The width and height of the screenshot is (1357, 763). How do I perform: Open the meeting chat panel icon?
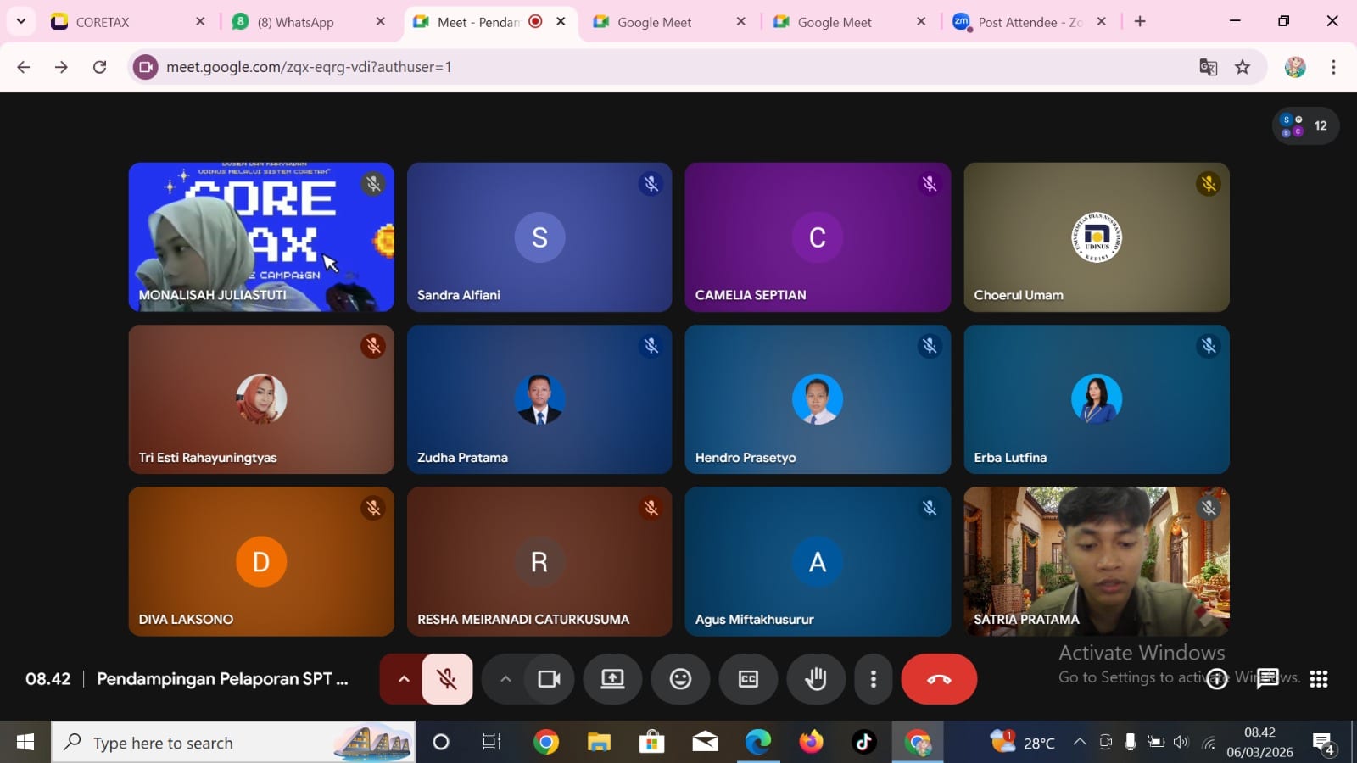(x=1267, y=678)
